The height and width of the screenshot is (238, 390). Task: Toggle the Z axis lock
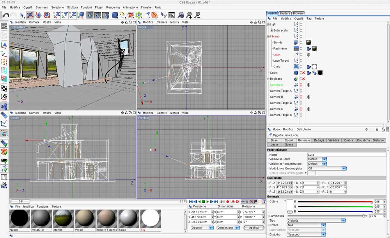[x=73, y=15]
